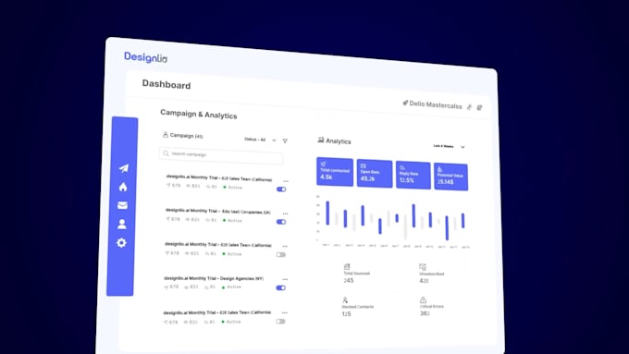Click the Critical Errors count value
This screenshot has width=629, height=354.
point(425,313)
